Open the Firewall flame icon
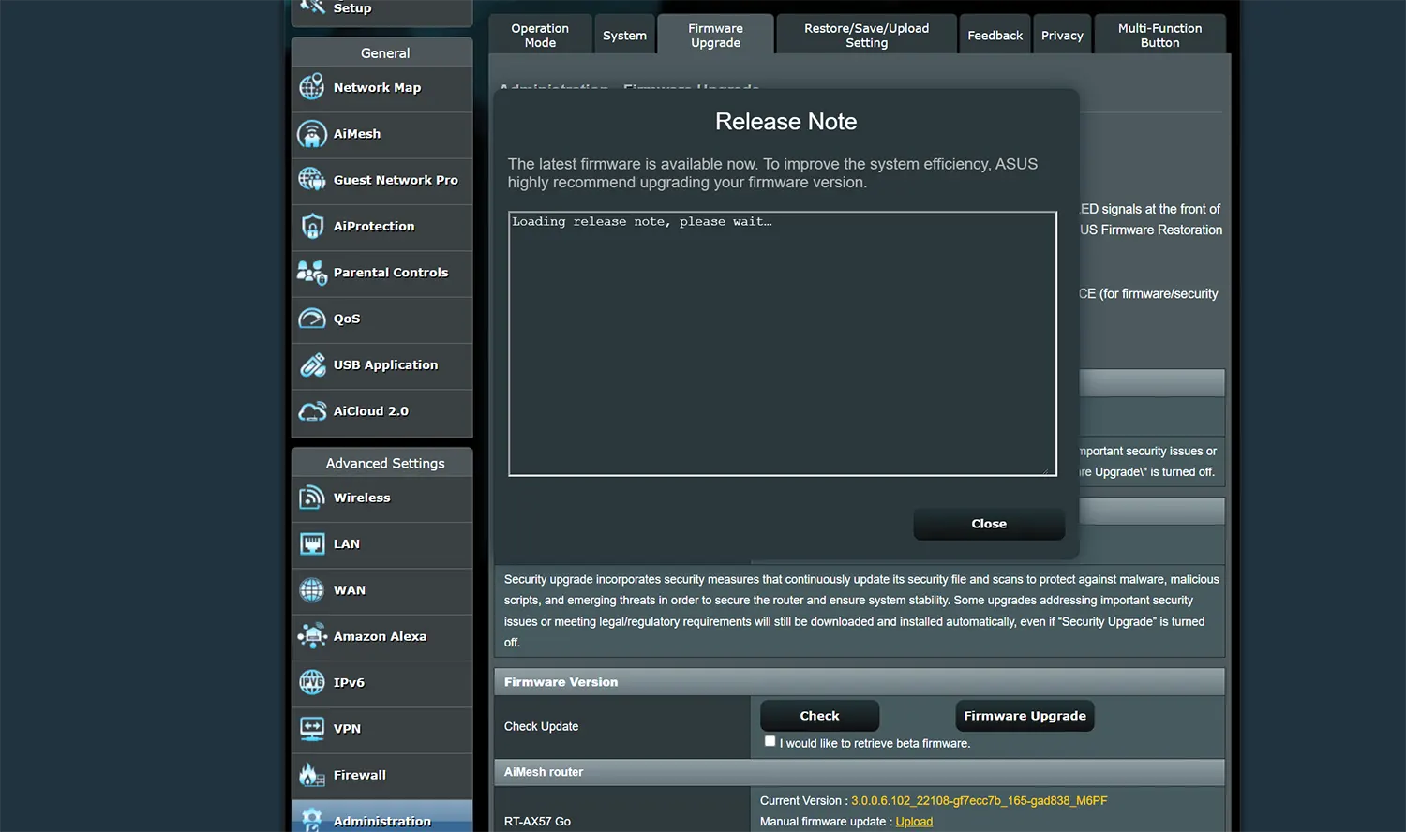The width and height of the screenshot is (1406, 832). [x=311, y=775]
